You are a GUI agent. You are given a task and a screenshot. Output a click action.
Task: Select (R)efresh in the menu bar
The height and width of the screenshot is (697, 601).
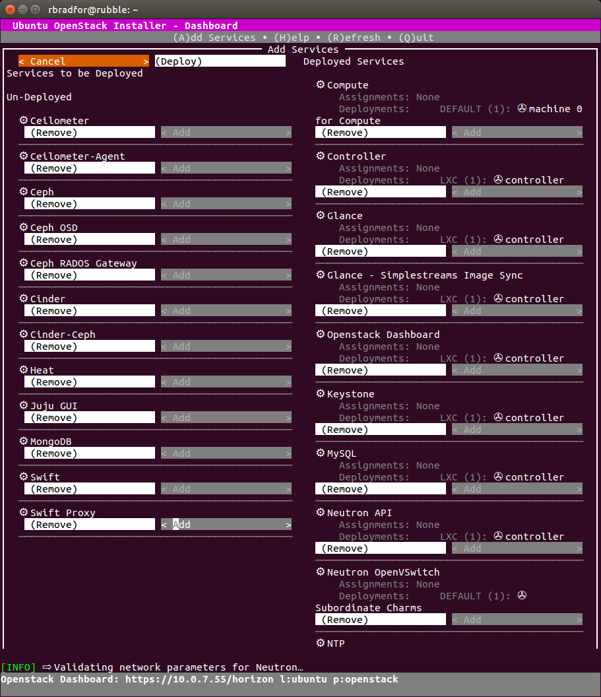[x=354, y=38]
